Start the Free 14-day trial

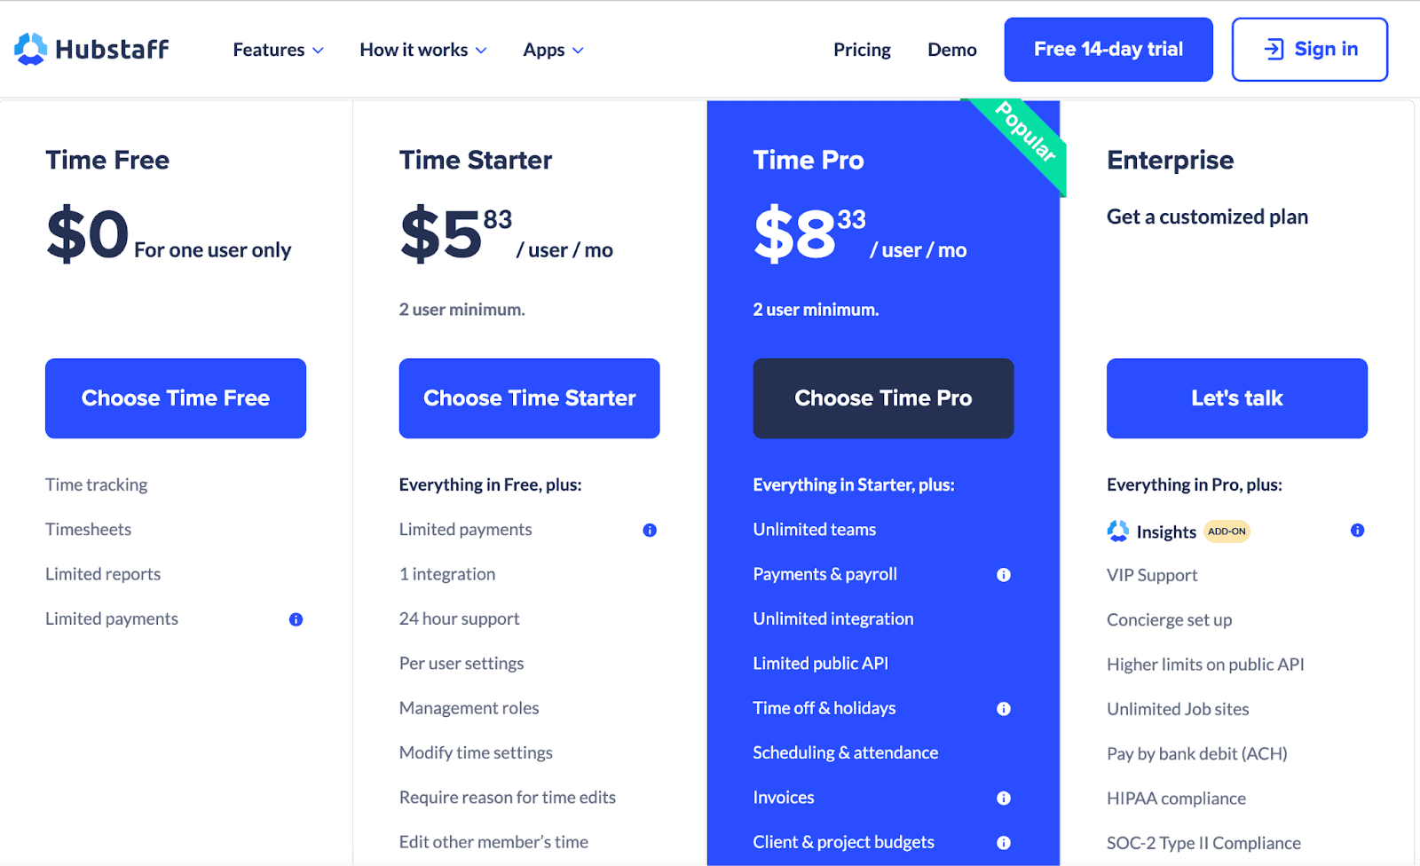pos(1108,50)
